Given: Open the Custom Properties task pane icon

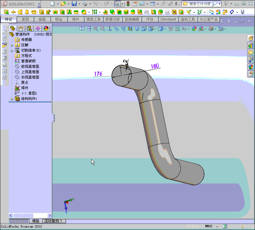Looking at the screenshot, I should click(x=251, y=74).
